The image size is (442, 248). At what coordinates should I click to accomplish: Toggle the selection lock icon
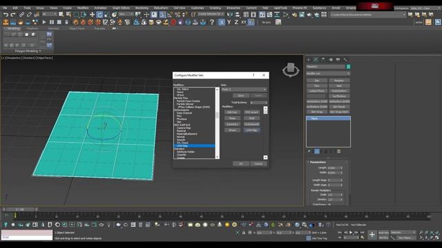[x=244, y=233]
